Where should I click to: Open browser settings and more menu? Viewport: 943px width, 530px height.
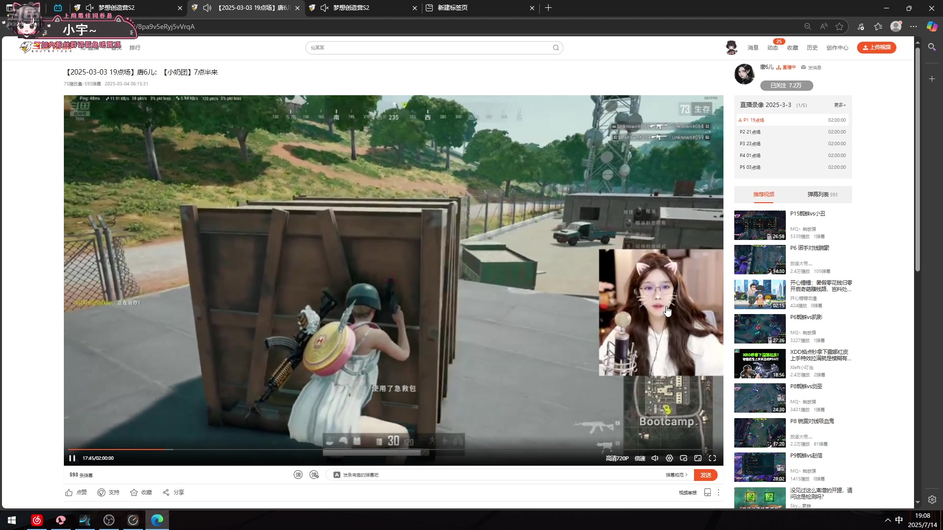click(x=914, y=26)
